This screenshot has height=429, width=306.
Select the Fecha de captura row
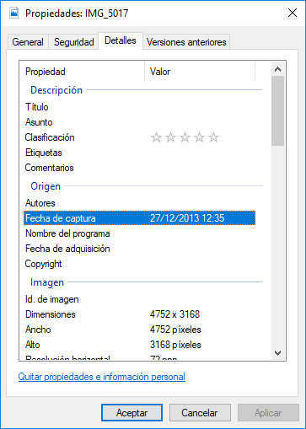coord(140,218)
